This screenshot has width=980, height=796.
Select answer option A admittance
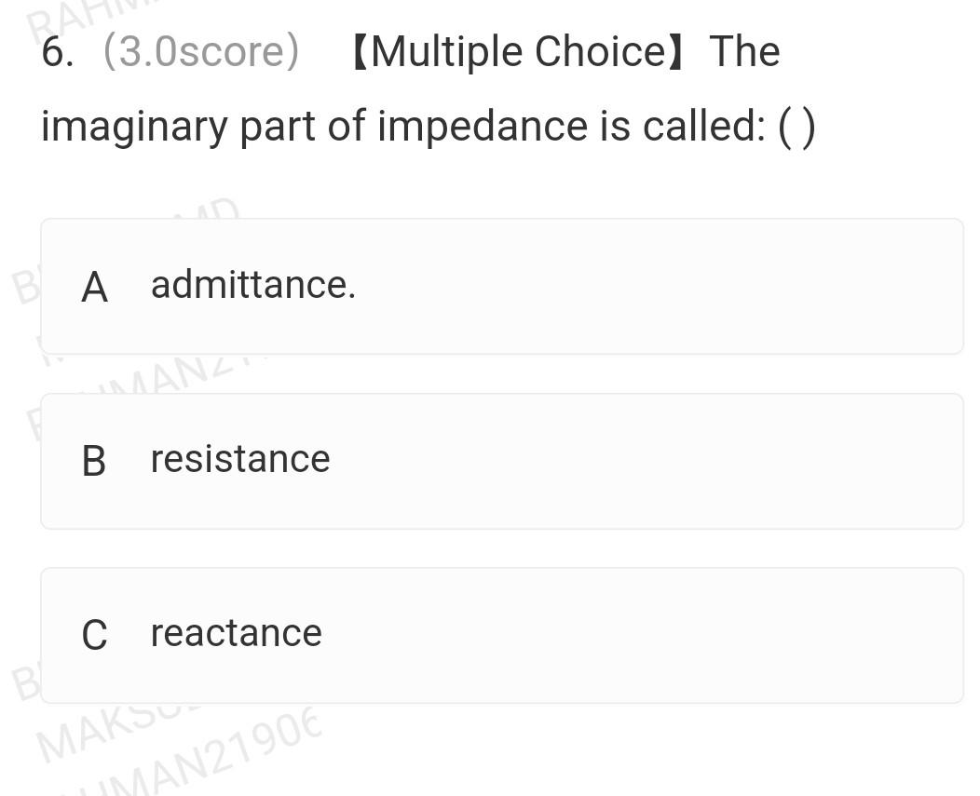tap(502, 286)
